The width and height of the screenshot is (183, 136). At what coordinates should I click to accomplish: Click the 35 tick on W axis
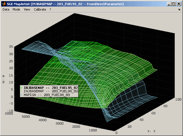(x=11, y=47)
